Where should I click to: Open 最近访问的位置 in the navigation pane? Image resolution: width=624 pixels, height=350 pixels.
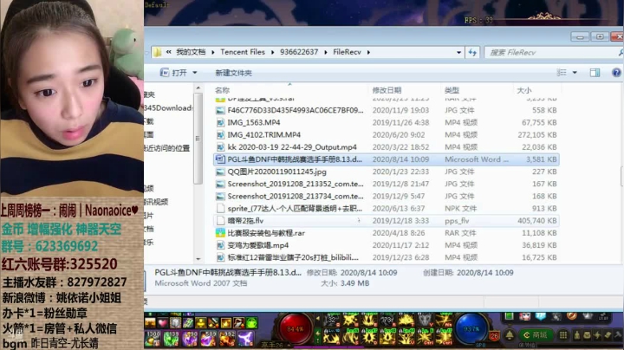click(167, 148)
